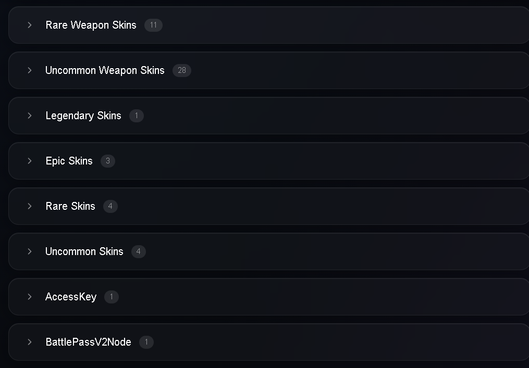
Task: Click the BattlePassV2Node section label
Action: [x=89, y=342]
